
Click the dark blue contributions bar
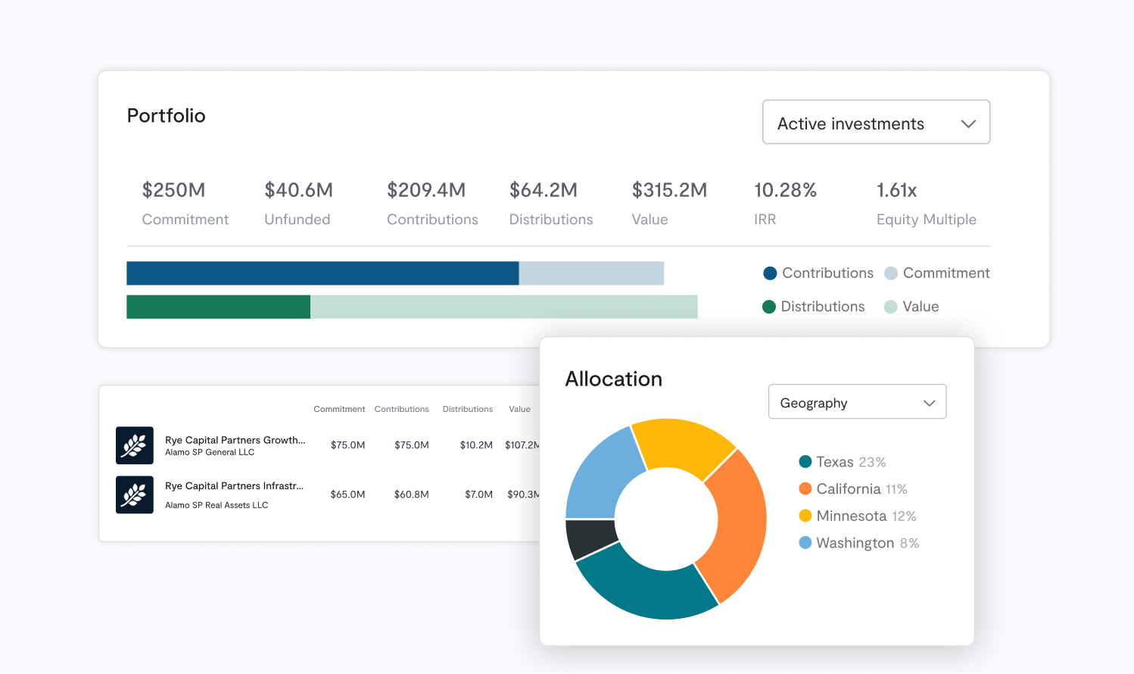(x=322, y=273)
